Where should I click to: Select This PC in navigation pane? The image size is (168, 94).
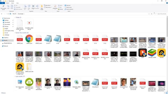tap(6, 40)
